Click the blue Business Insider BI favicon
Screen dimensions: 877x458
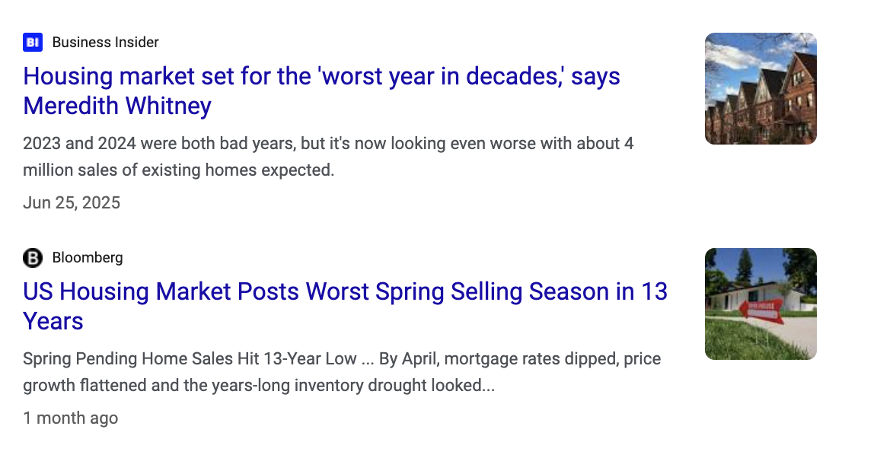[x=33, y=43]
